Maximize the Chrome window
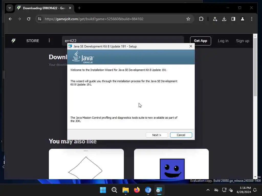This screenshot has width=262, height=196. pyautogui.click(x=240, y=8)
